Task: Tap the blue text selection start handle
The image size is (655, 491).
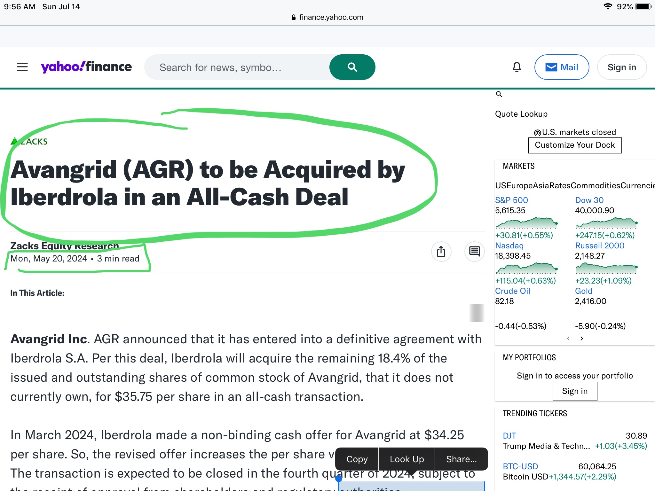Action: pos(339,479)
